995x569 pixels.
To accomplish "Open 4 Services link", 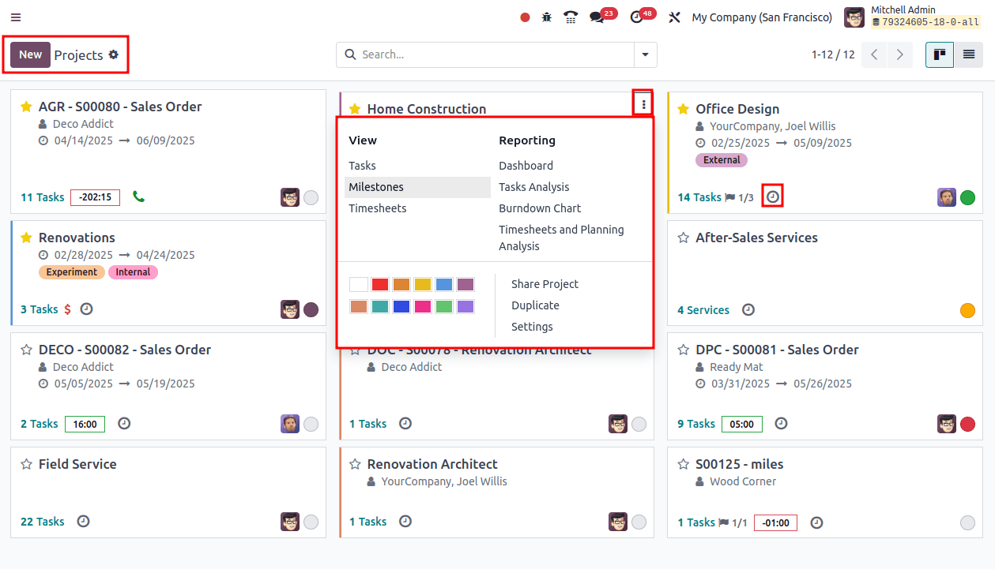I will point(703,310).
